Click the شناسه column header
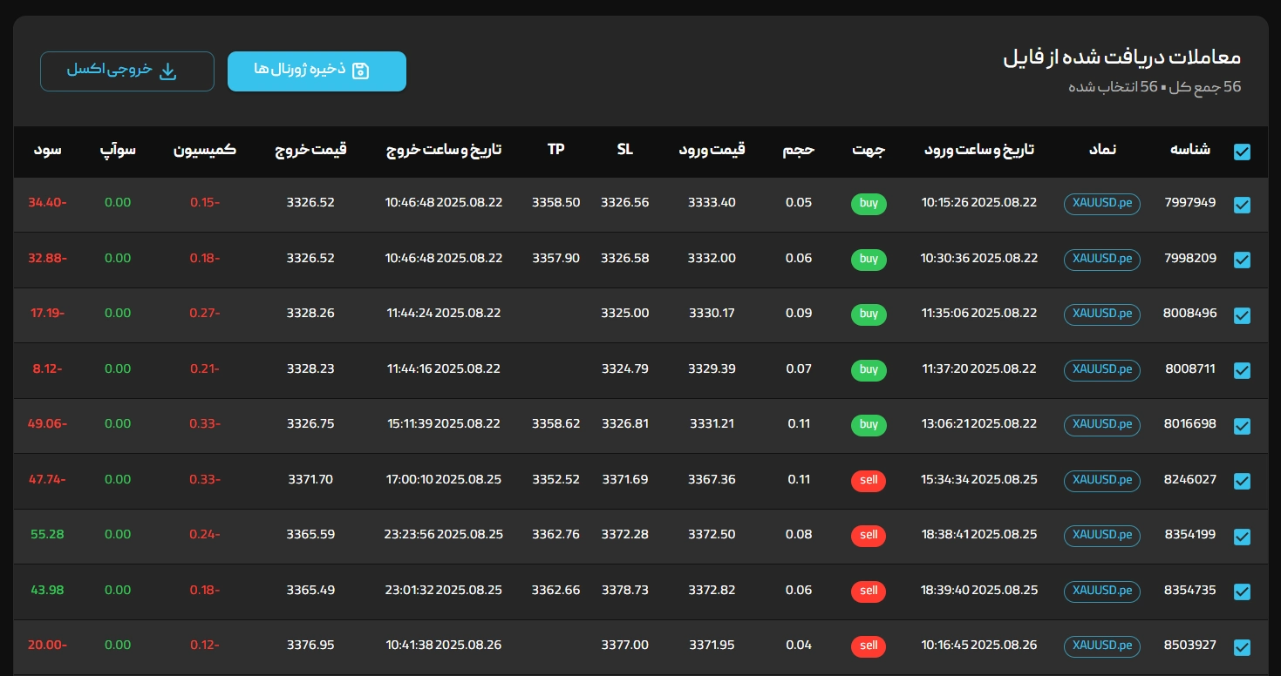1281x676 pixels. 1189,150
